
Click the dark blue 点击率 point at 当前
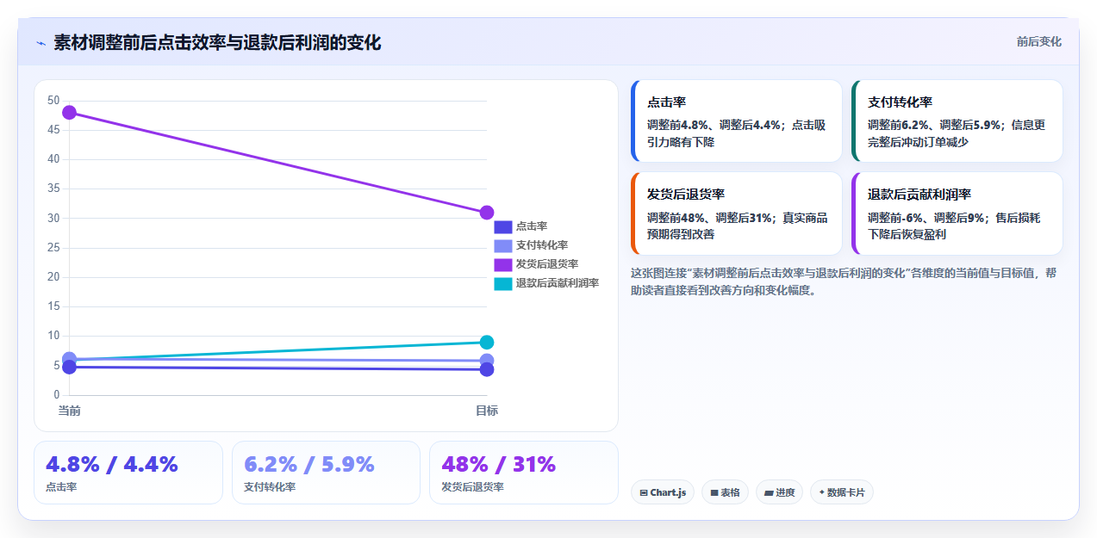(70, 368)
